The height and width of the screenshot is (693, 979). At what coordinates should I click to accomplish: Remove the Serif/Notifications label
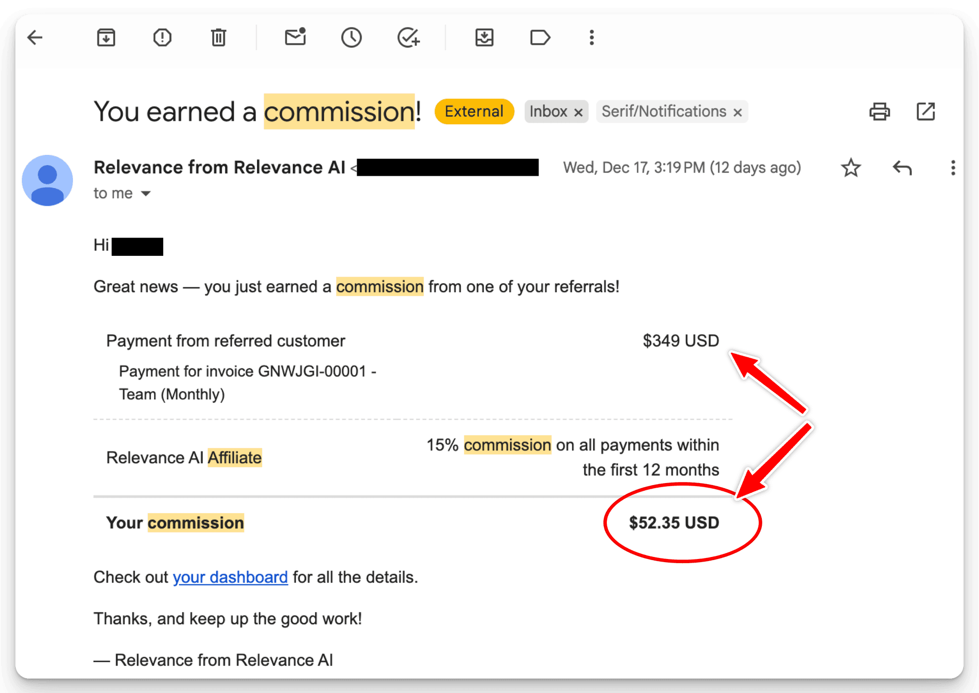tap(738, 112)
